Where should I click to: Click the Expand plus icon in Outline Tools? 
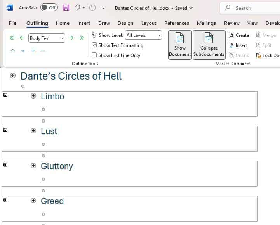click(x=33, y=50)
